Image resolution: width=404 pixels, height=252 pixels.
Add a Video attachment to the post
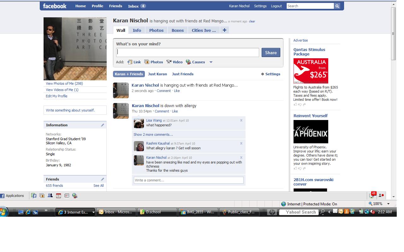point(175,62)
